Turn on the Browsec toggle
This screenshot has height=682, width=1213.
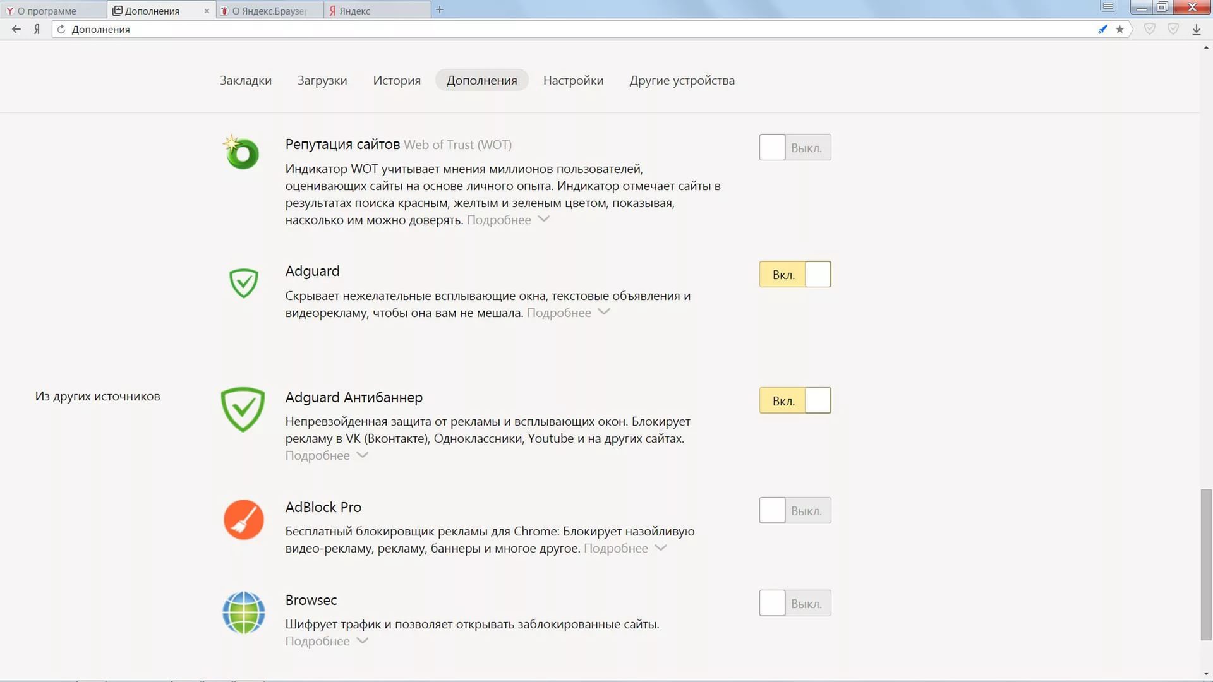795,604
